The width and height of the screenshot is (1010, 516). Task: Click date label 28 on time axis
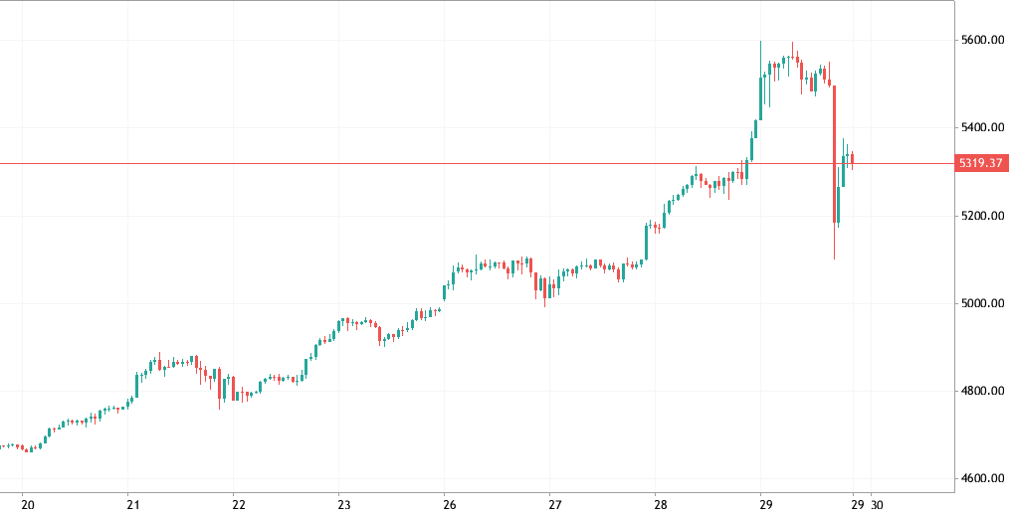pyautogui.click(x=659, y=503)
